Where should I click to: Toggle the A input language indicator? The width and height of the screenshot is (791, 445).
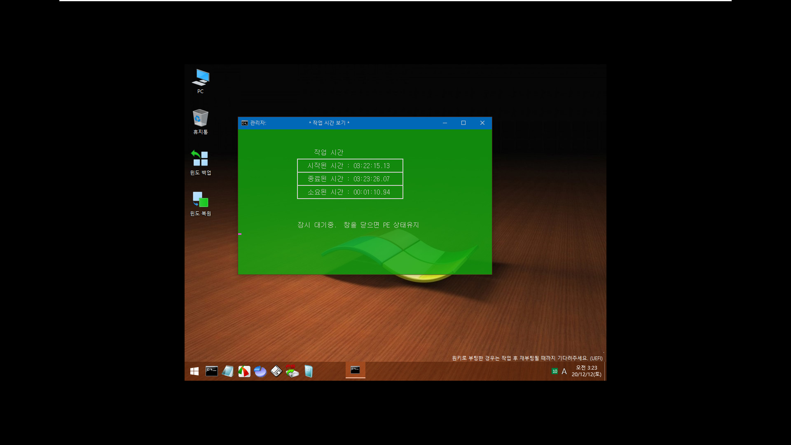tap(564, 371)
